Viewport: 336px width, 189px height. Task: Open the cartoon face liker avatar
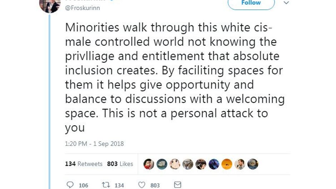tap(175, 164)
